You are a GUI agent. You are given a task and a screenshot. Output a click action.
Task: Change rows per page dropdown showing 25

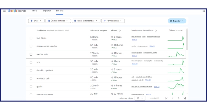(x=140, y=98)
